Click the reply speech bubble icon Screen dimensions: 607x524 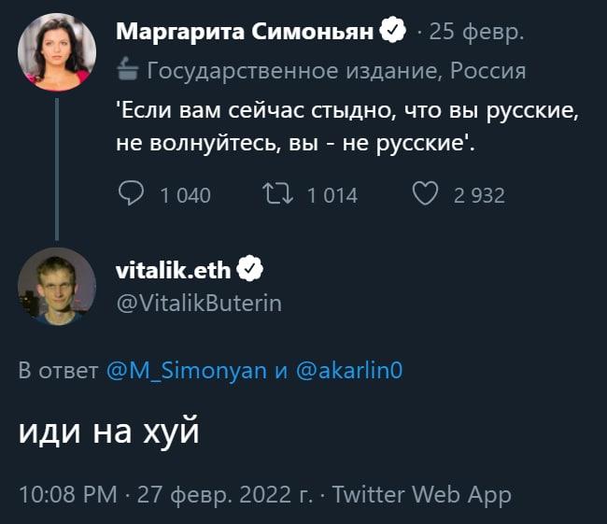(x=132, y=194)
